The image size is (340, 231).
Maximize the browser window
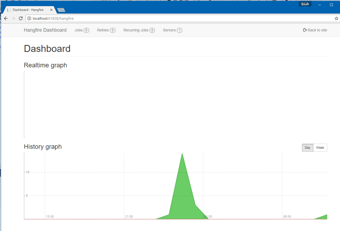pyautogui.click(x=331, y=5)
